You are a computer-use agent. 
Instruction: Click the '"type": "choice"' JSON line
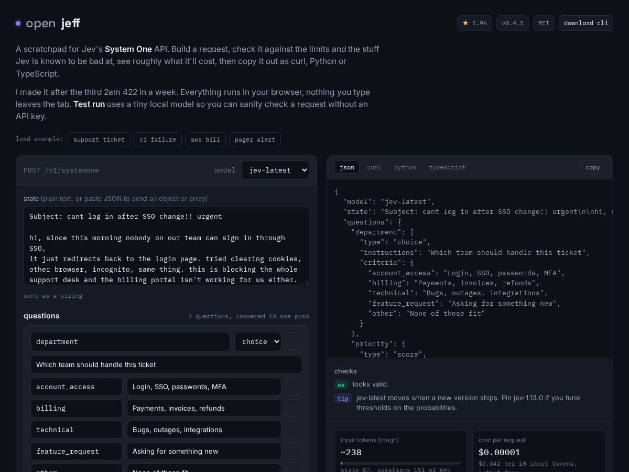(x=395, y=242)
